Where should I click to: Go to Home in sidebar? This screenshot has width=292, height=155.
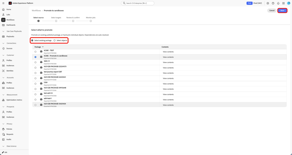pos(9,9)
